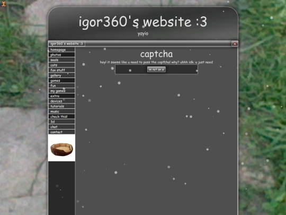The image size is (286, 215).
Task: Go to the chat page
Action: pos(61,127)
